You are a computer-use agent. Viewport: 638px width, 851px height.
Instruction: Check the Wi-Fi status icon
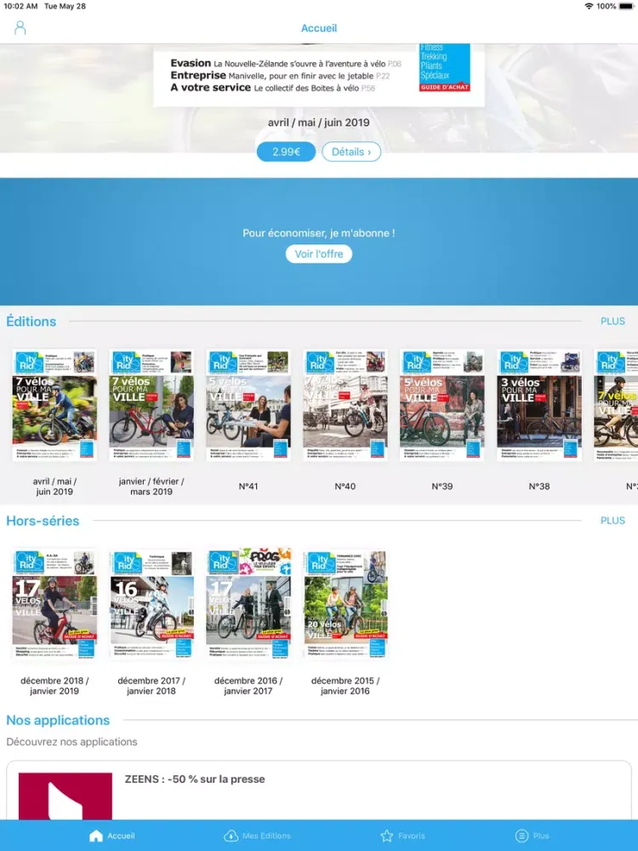pyautogui.click(x=589, y=6)
